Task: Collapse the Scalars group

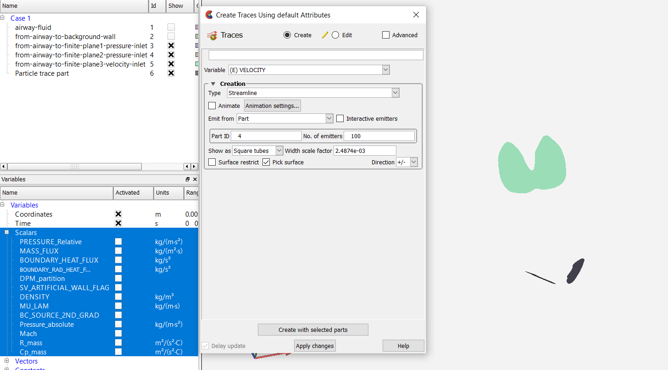Action: point(7,233)
